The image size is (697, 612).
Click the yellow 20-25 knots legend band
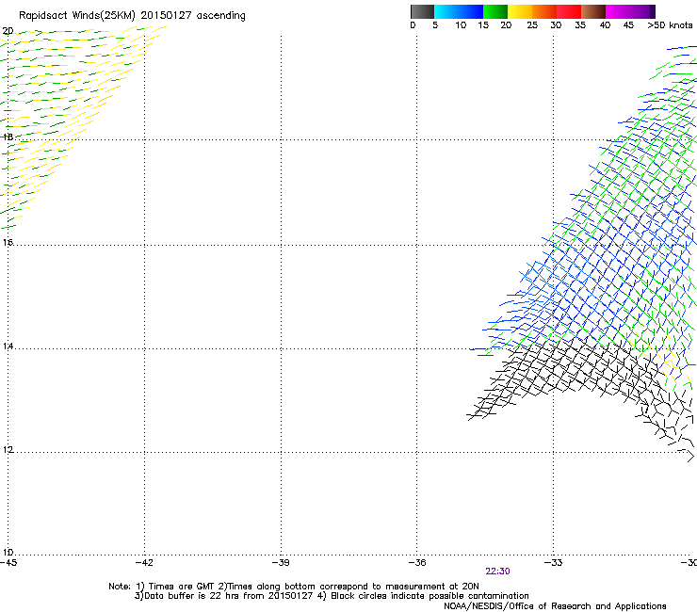tap(520, 11)
